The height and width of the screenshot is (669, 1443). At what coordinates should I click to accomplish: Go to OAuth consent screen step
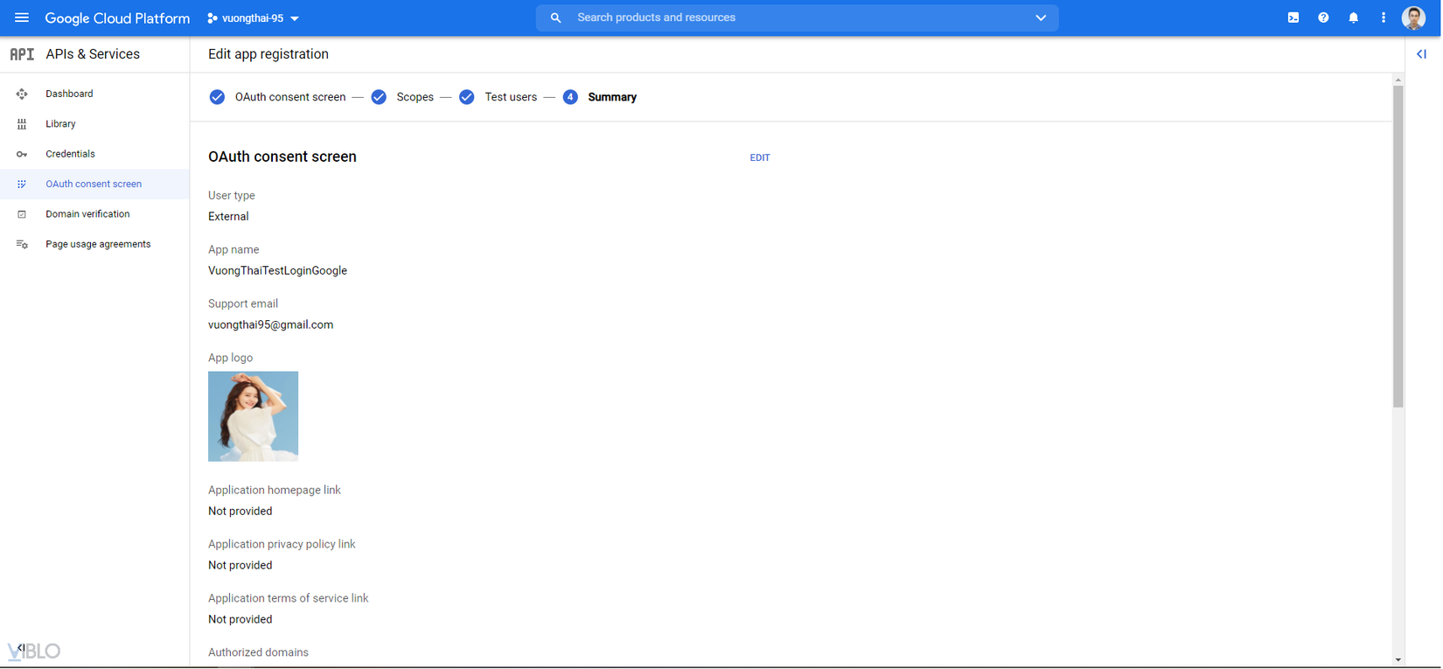(290, 97)
